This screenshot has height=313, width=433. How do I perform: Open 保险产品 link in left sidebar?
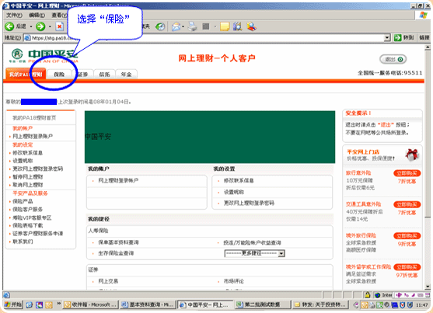tap(23, 201)
